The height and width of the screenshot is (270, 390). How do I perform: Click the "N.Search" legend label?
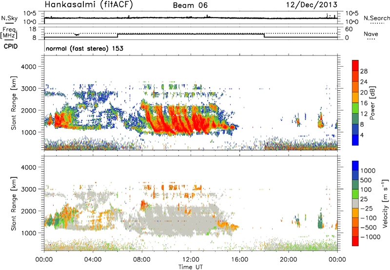(376, 18)
